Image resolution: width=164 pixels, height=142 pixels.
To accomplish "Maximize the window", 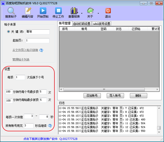I will coord(151,3).
